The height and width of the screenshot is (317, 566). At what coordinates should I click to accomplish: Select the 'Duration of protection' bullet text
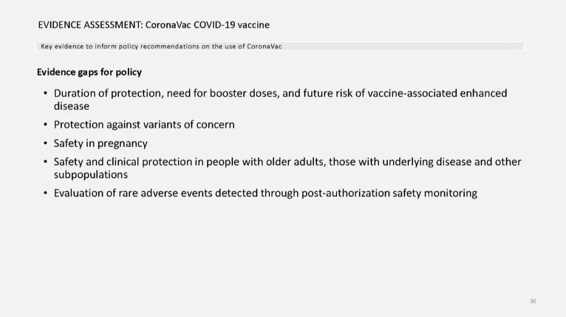[280, 99]
